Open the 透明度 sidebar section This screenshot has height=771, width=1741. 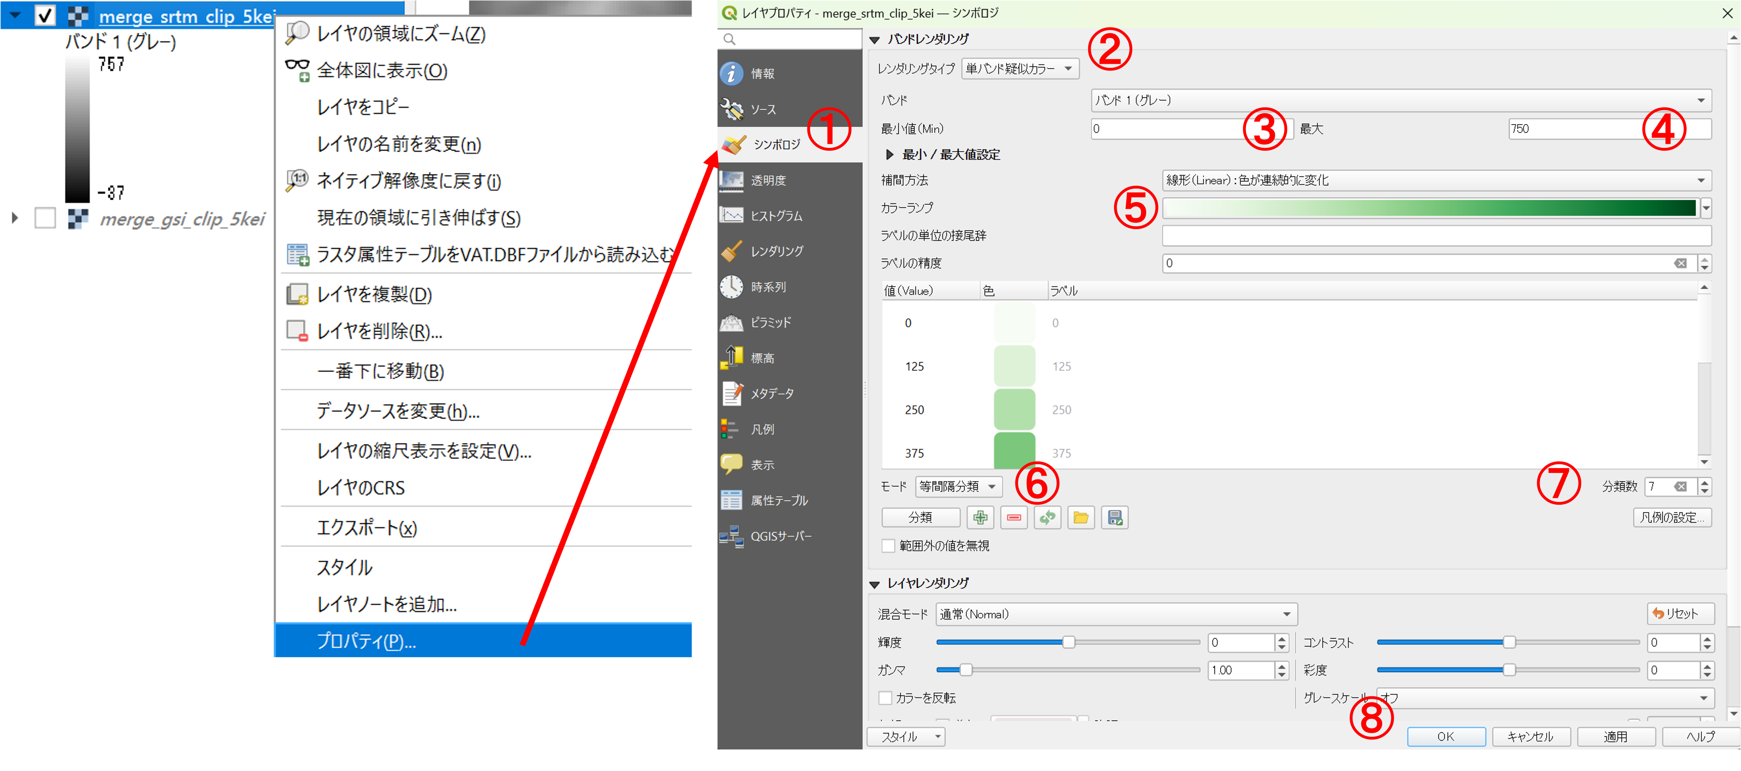(x=768, y=180)
